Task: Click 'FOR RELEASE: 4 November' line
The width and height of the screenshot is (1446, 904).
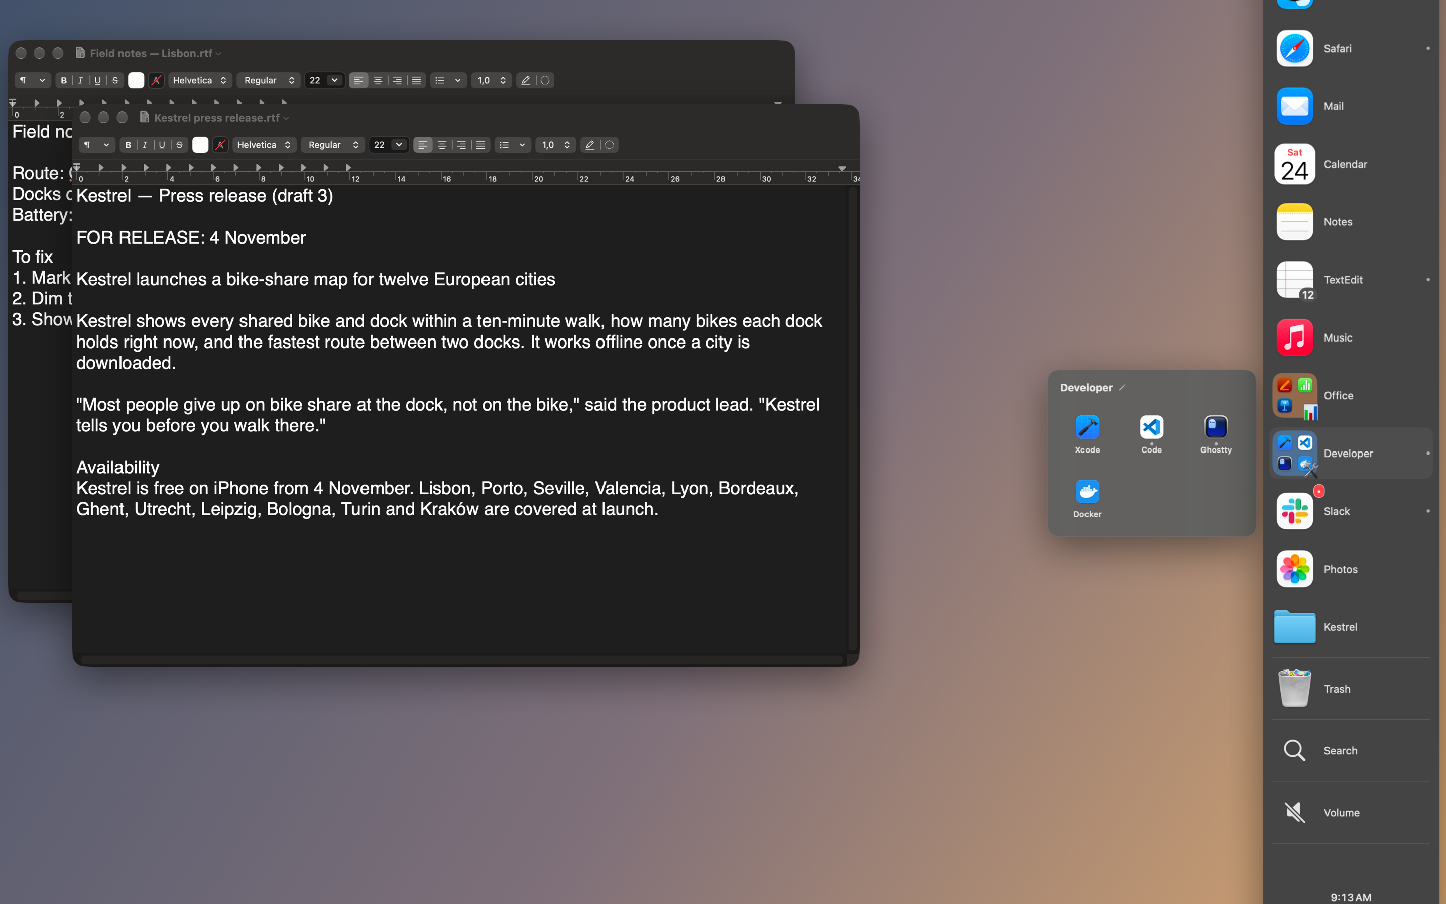Action: [191, 238]
